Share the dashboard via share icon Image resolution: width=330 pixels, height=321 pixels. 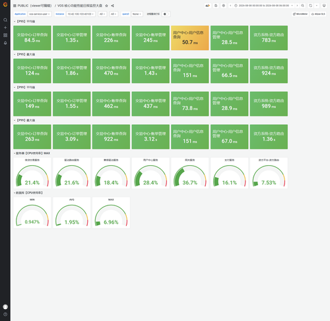tap(112, 6)
